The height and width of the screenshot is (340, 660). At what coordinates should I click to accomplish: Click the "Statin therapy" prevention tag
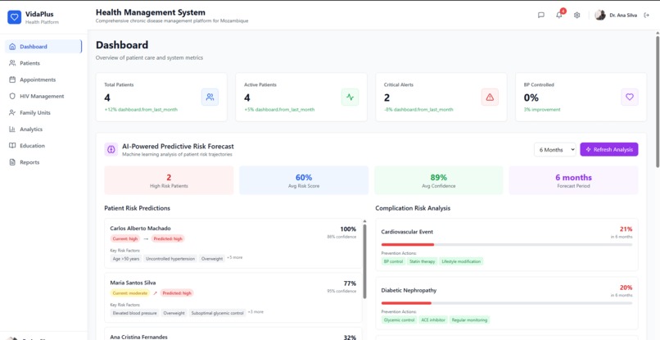[422, 261]
